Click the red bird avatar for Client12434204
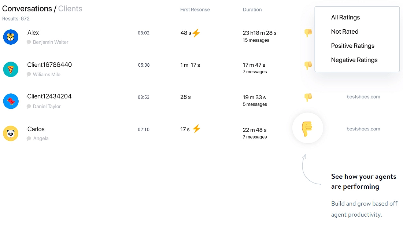This screenshot has width=403, height=225. [11, 101]
